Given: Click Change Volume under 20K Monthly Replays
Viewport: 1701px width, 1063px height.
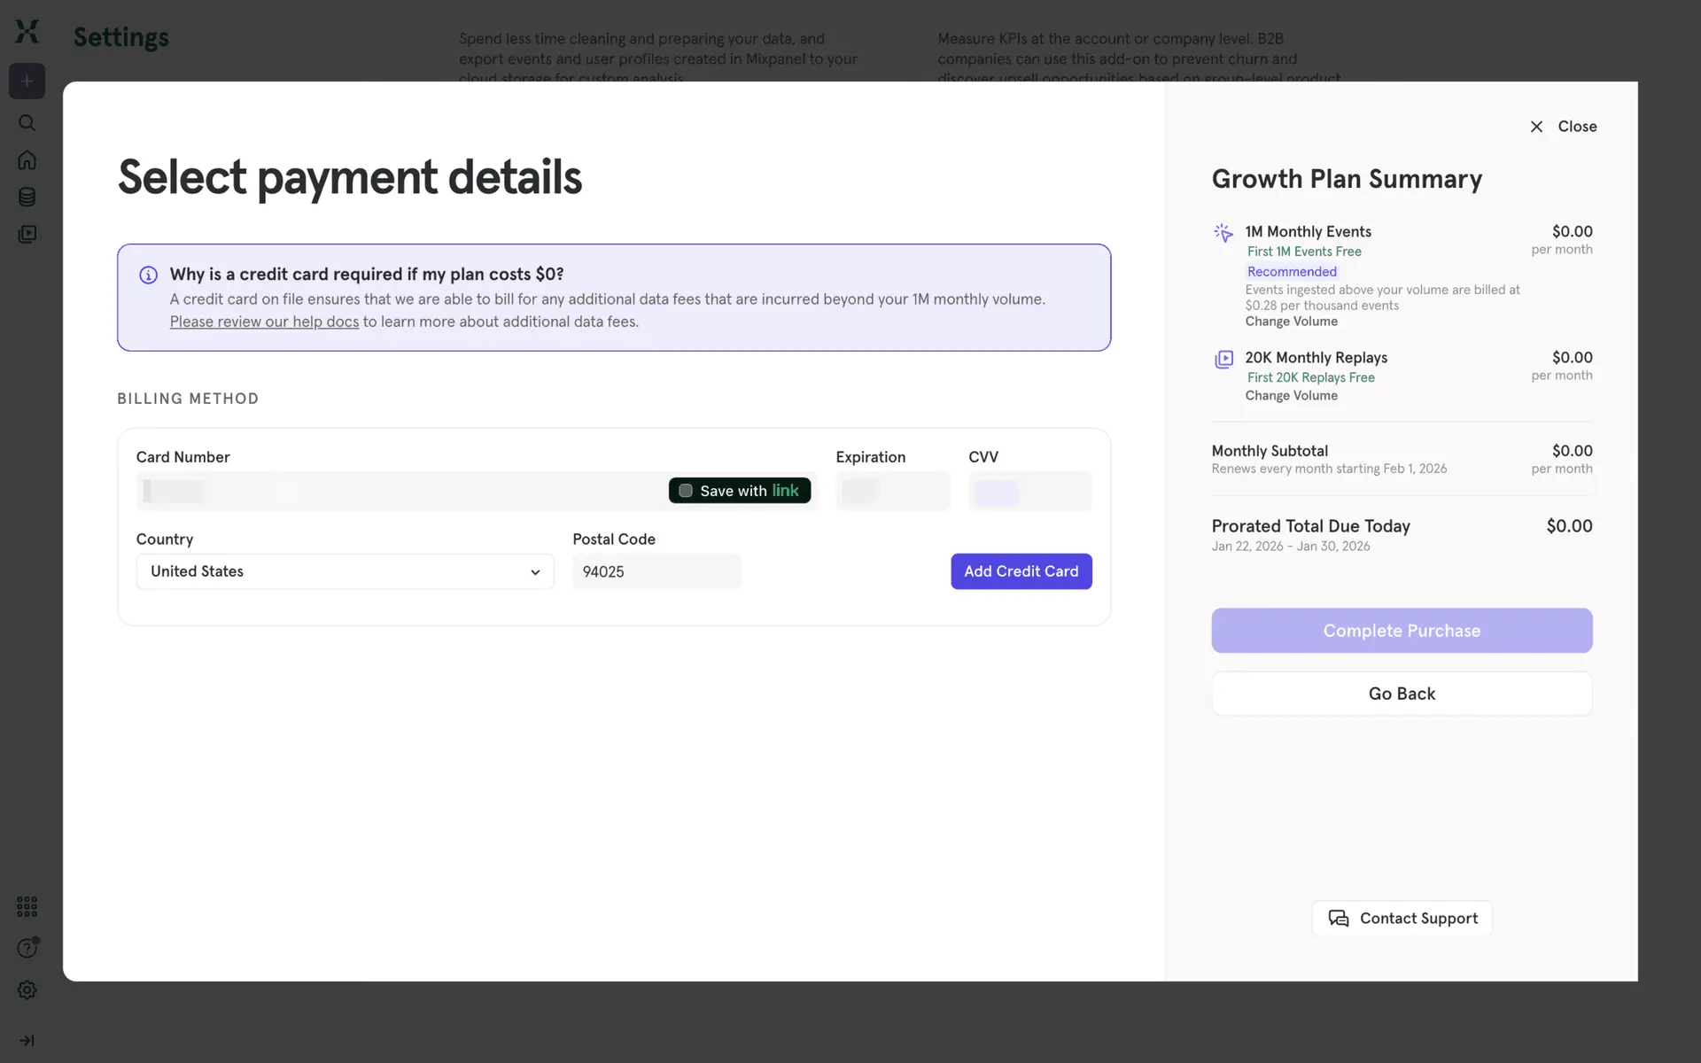Looking at the screenshot, I should (x=1291, y=396).
